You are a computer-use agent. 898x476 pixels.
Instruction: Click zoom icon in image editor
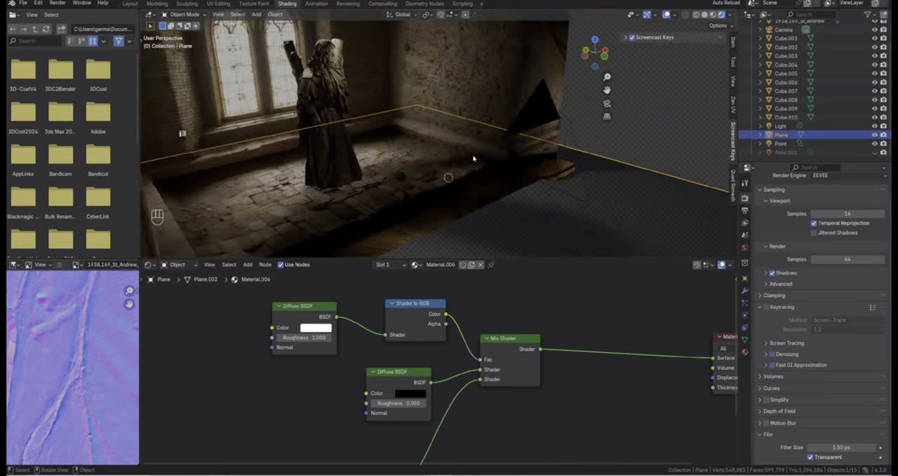(129, 291)
